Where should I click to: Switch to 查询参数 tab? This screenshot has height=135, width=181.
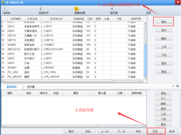pyautogui.click(x=12, y=87)
